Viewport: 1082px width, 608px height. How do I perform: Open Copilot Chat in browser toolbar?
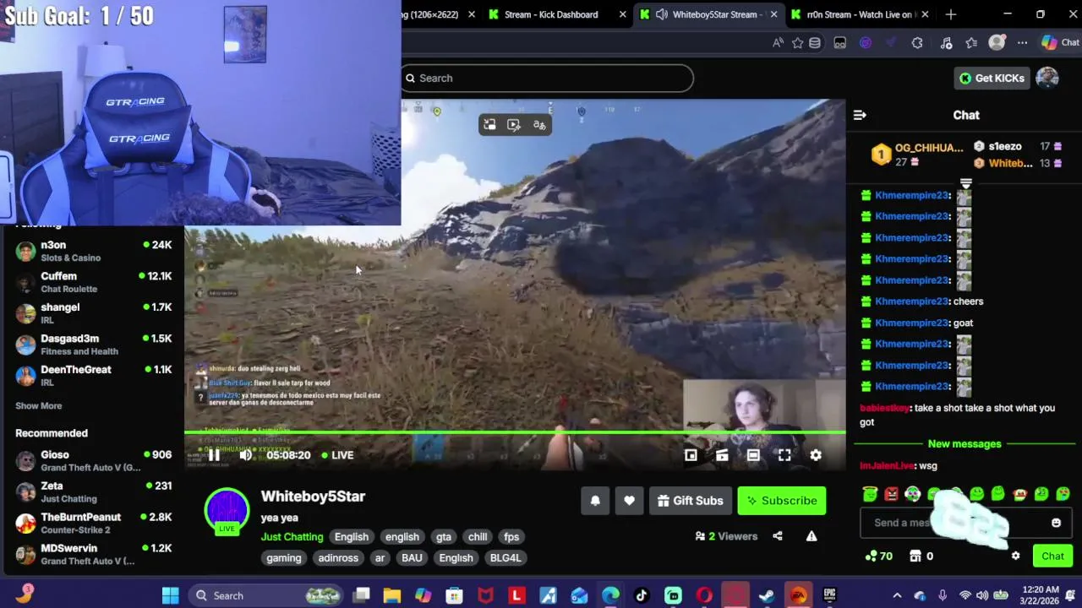point(1059,43)
